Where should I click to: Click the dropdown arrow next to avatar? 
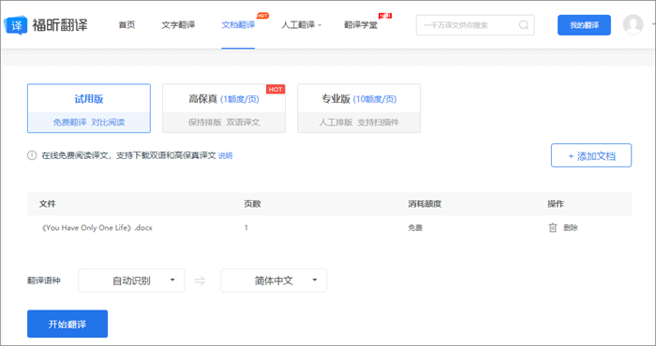pos(652,25)
